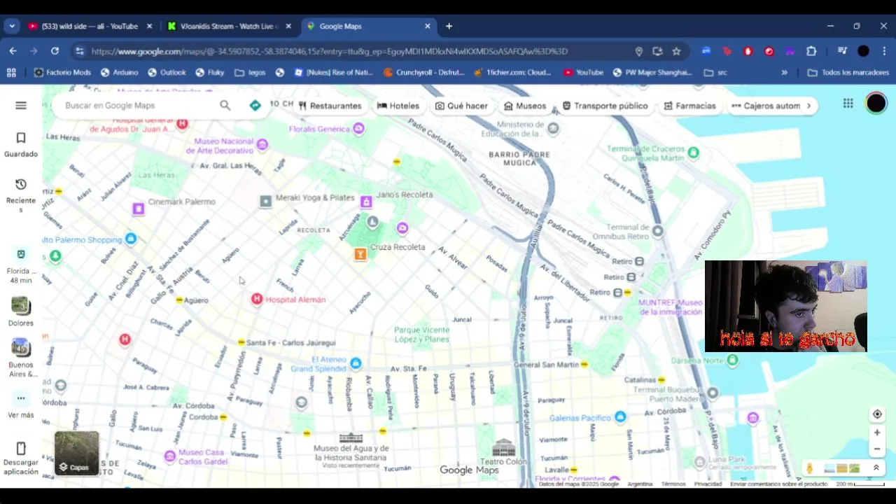Open the legos bookmarks folder
Image resolution: width=896 pixels, height=504 pixels.
click(x=250, y=72)
